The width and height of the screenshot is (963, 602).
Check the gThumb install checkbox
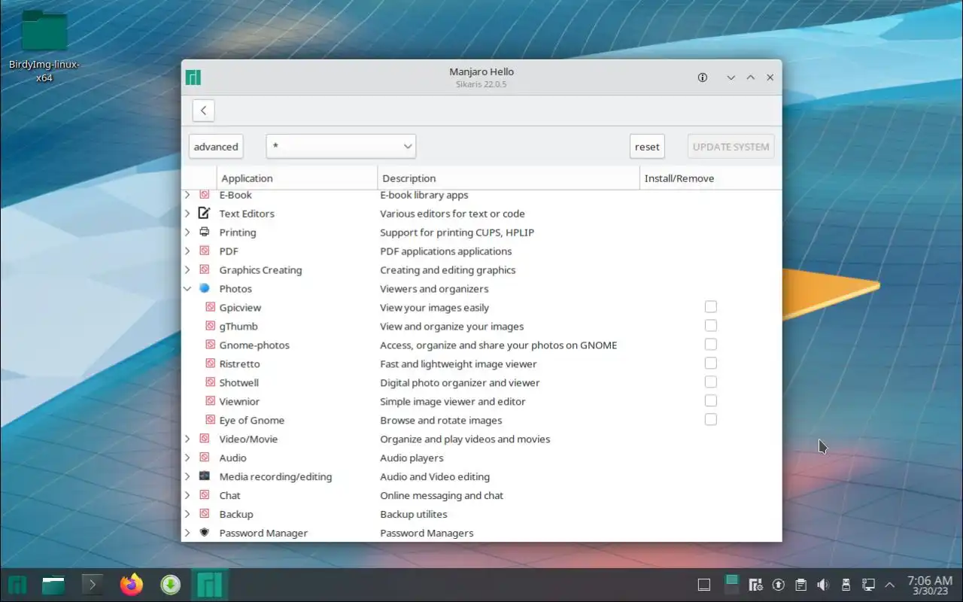point(711,326)
